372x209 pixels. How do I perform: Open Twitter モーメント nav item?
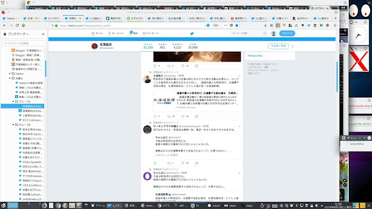(x=116, y=34)
